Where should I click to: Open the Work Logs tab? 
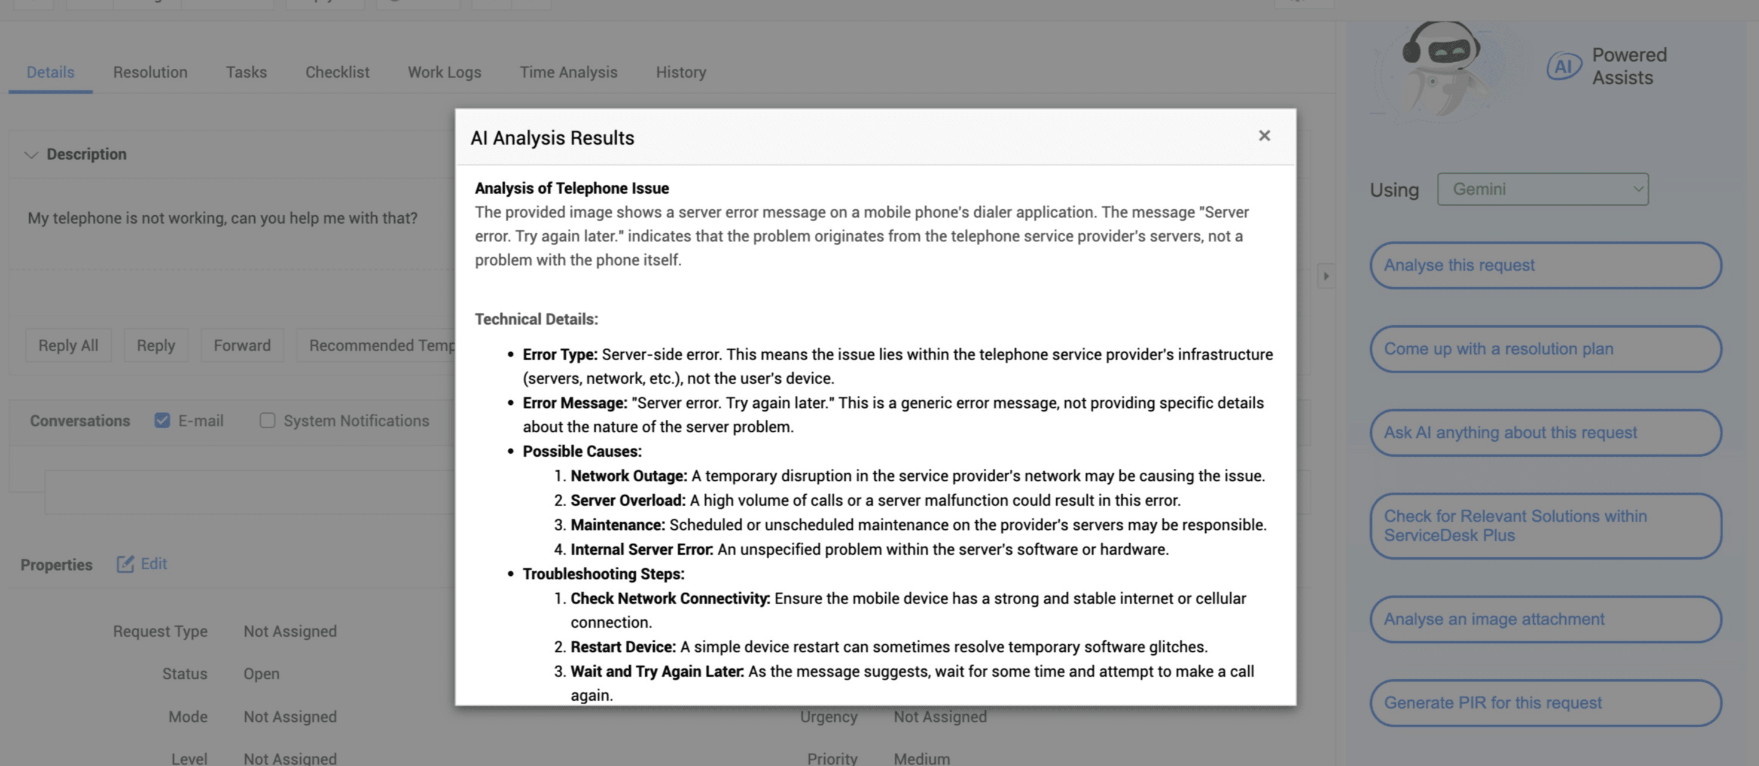click(444, 72)
